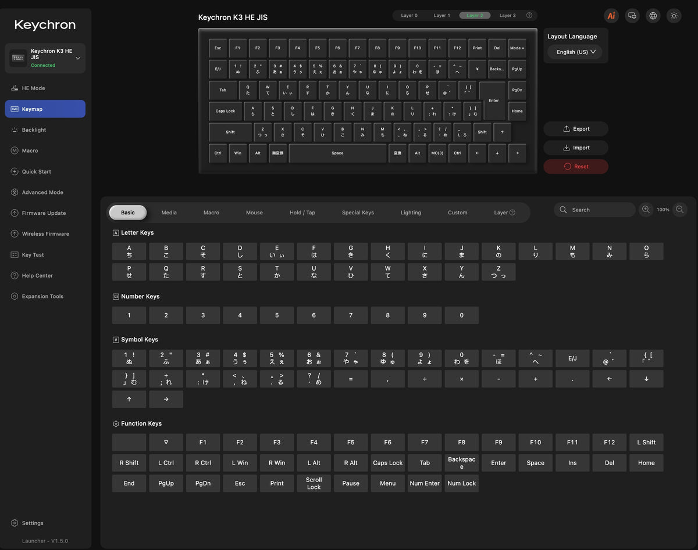Open Settings at the sidebar bottom
The height and width of the screenshot is (550, 698).
tap(45, 523)
